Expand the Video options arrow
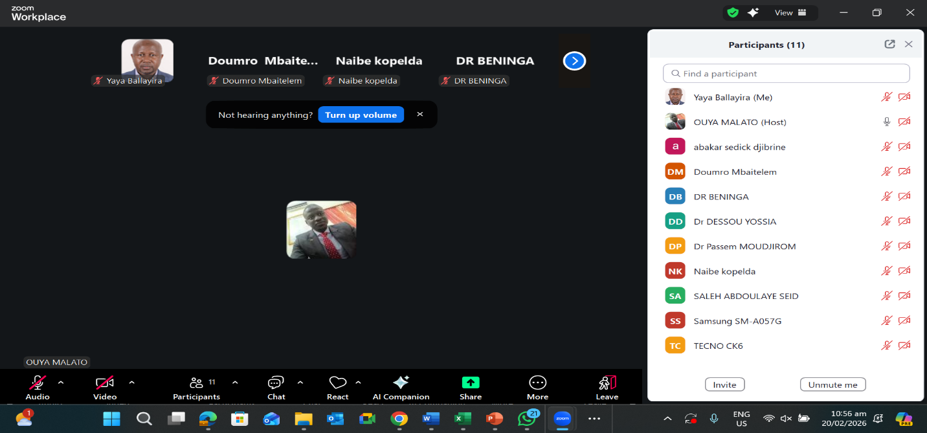 132,383
